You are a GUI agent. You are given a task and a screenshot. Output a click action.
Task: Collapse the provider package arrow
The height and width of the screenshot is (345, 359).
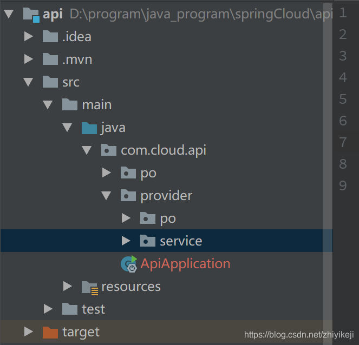coord(106,196)
